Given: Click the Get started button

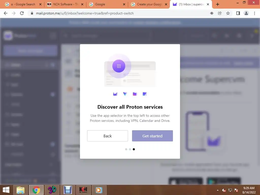Looking at the screenshot, I should pos(152,136).
